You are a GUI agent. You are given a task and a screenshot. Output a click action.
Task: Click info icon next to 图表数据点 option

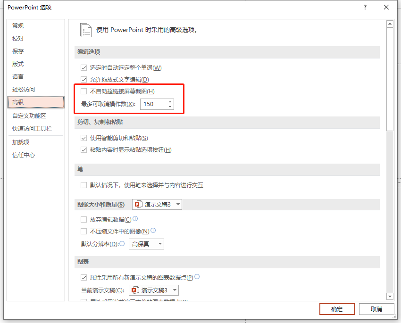point(197,276)
